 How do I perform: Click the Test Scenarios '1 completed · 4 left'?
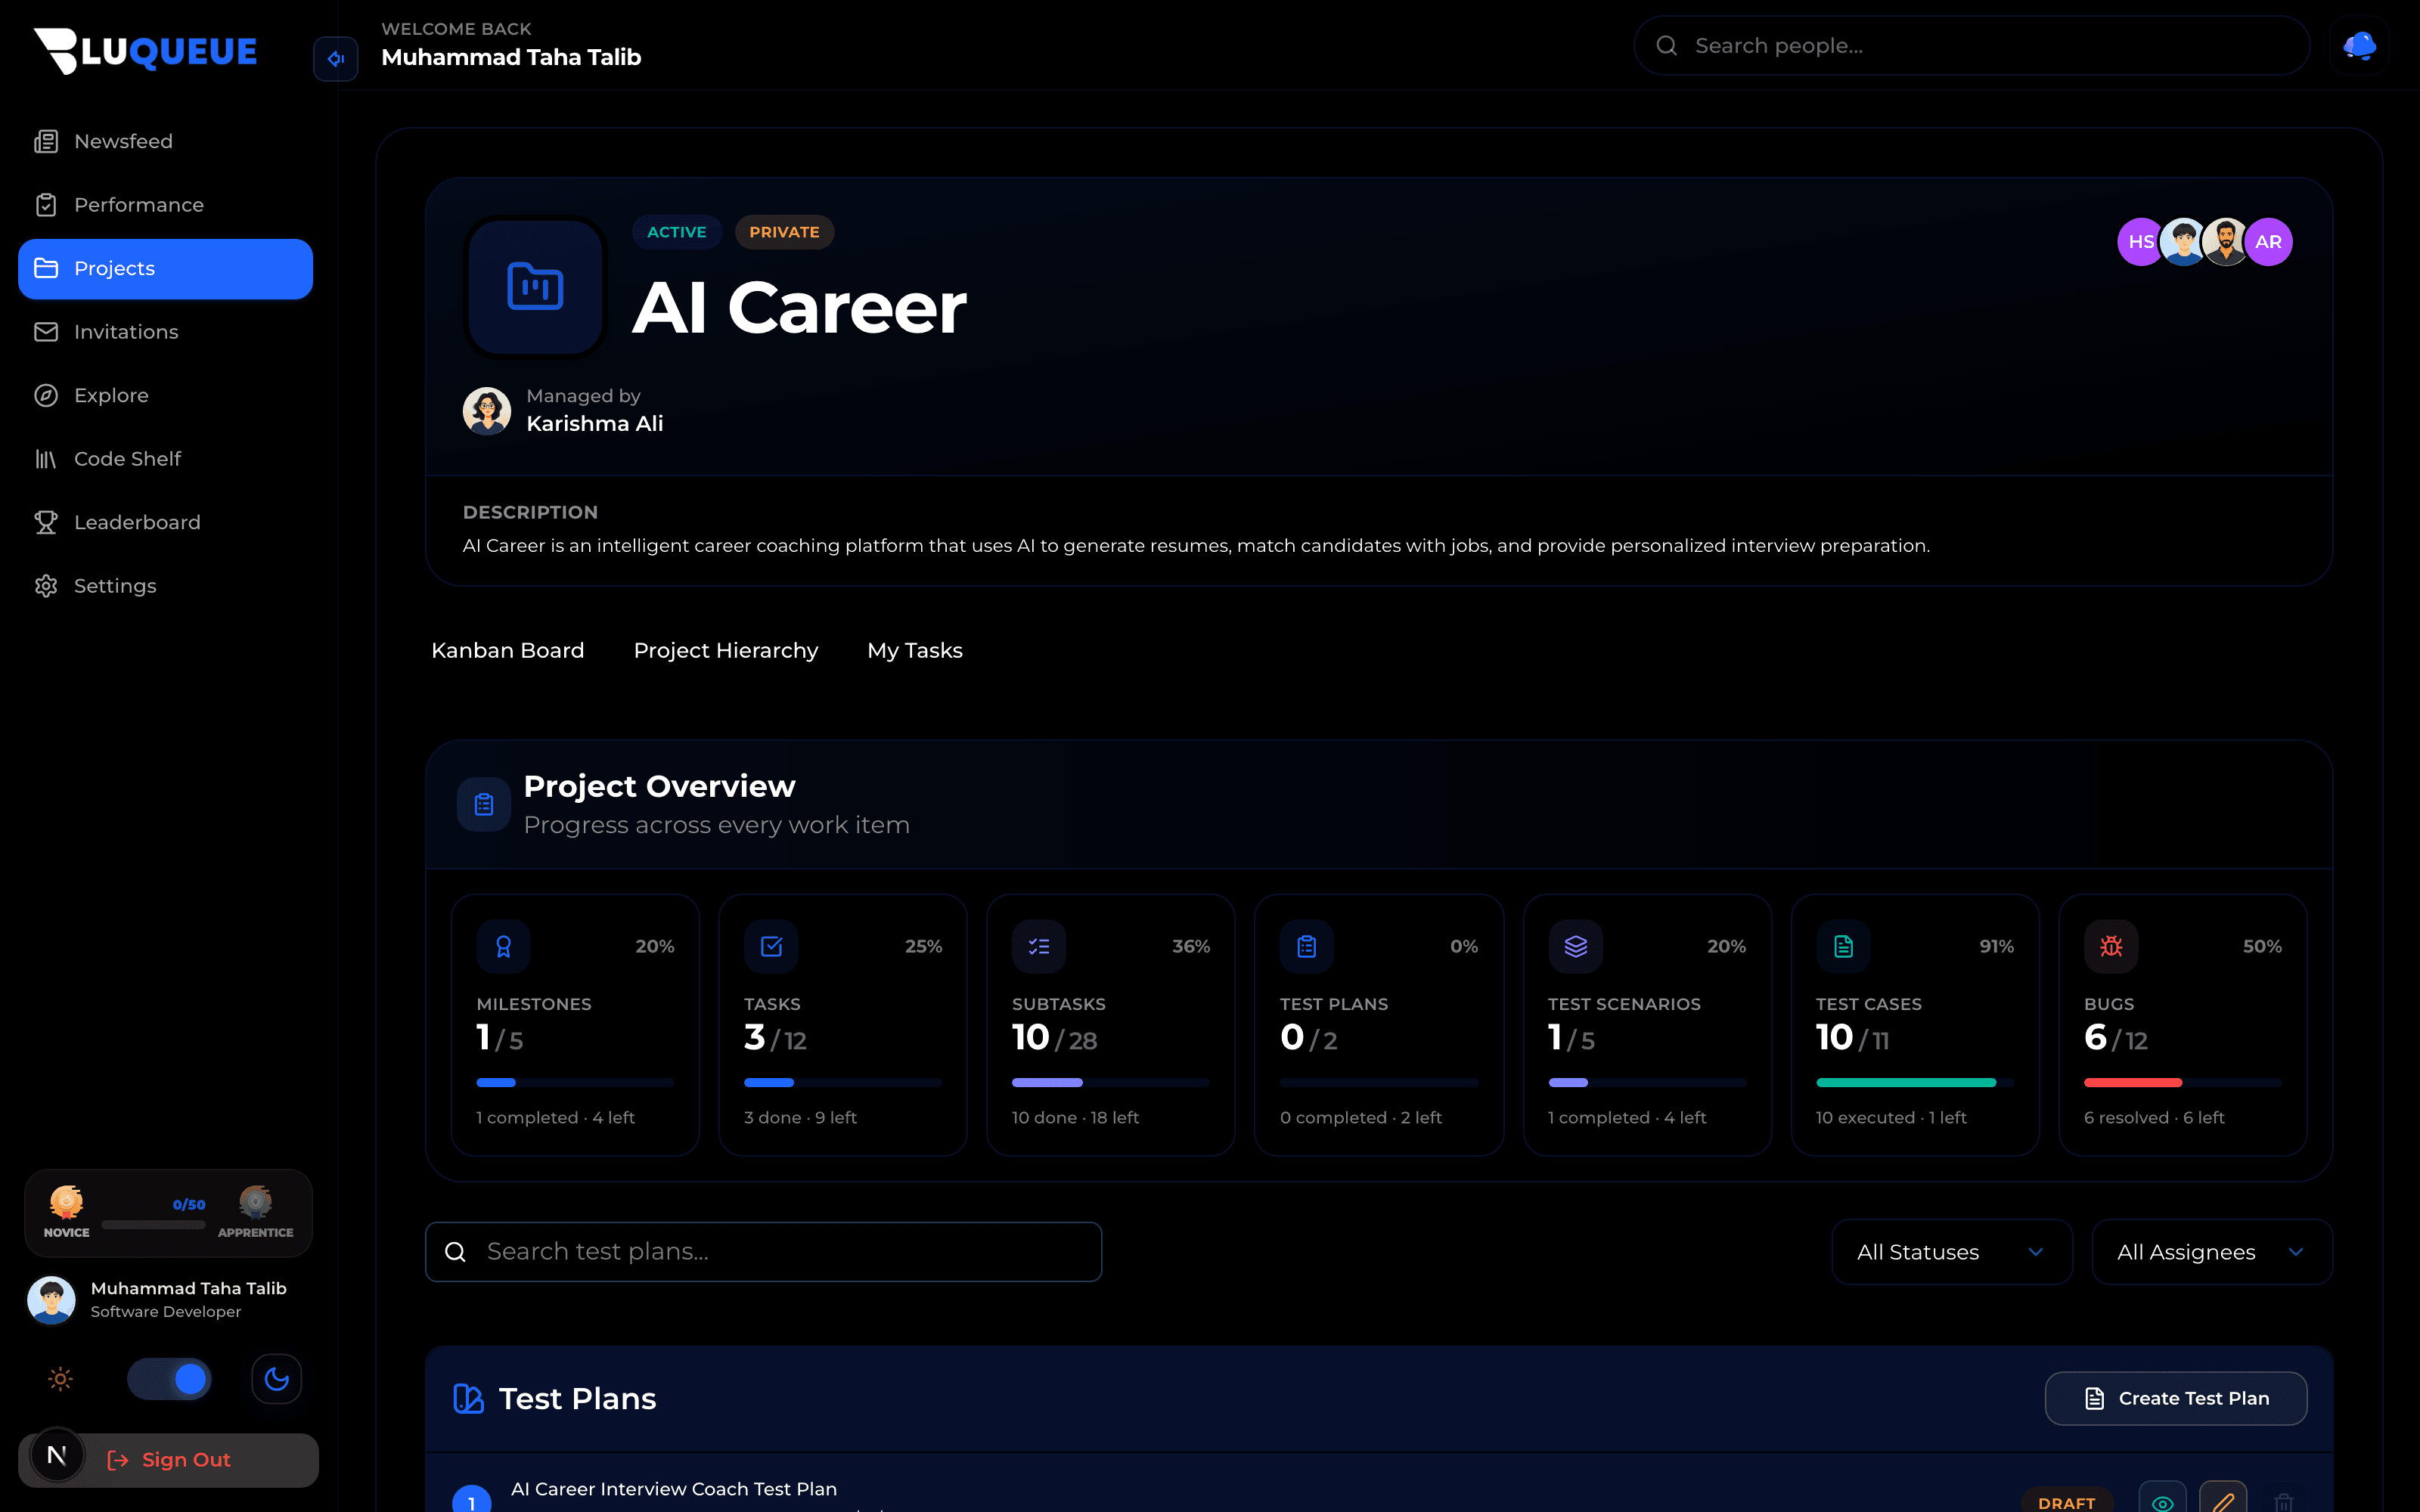tap(1627, 1118)
